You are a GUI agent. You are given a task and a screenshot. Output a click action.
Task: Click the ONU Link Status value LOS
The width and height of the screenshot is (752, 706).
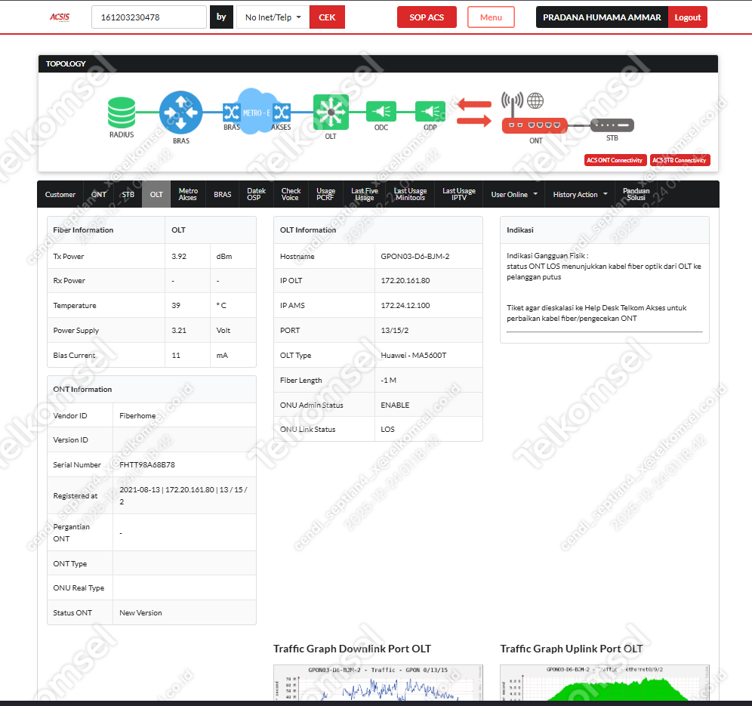point(387,429)
